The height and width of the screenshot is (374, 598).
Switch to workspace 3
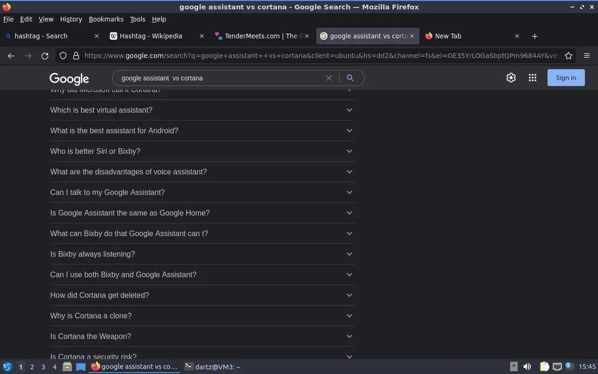[x=43, y=367]
